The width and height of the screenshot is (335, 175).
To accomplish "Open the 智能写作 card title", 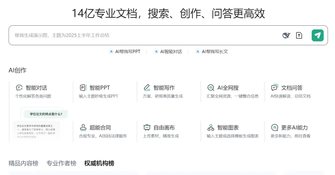I will click(x=164, y=88).
